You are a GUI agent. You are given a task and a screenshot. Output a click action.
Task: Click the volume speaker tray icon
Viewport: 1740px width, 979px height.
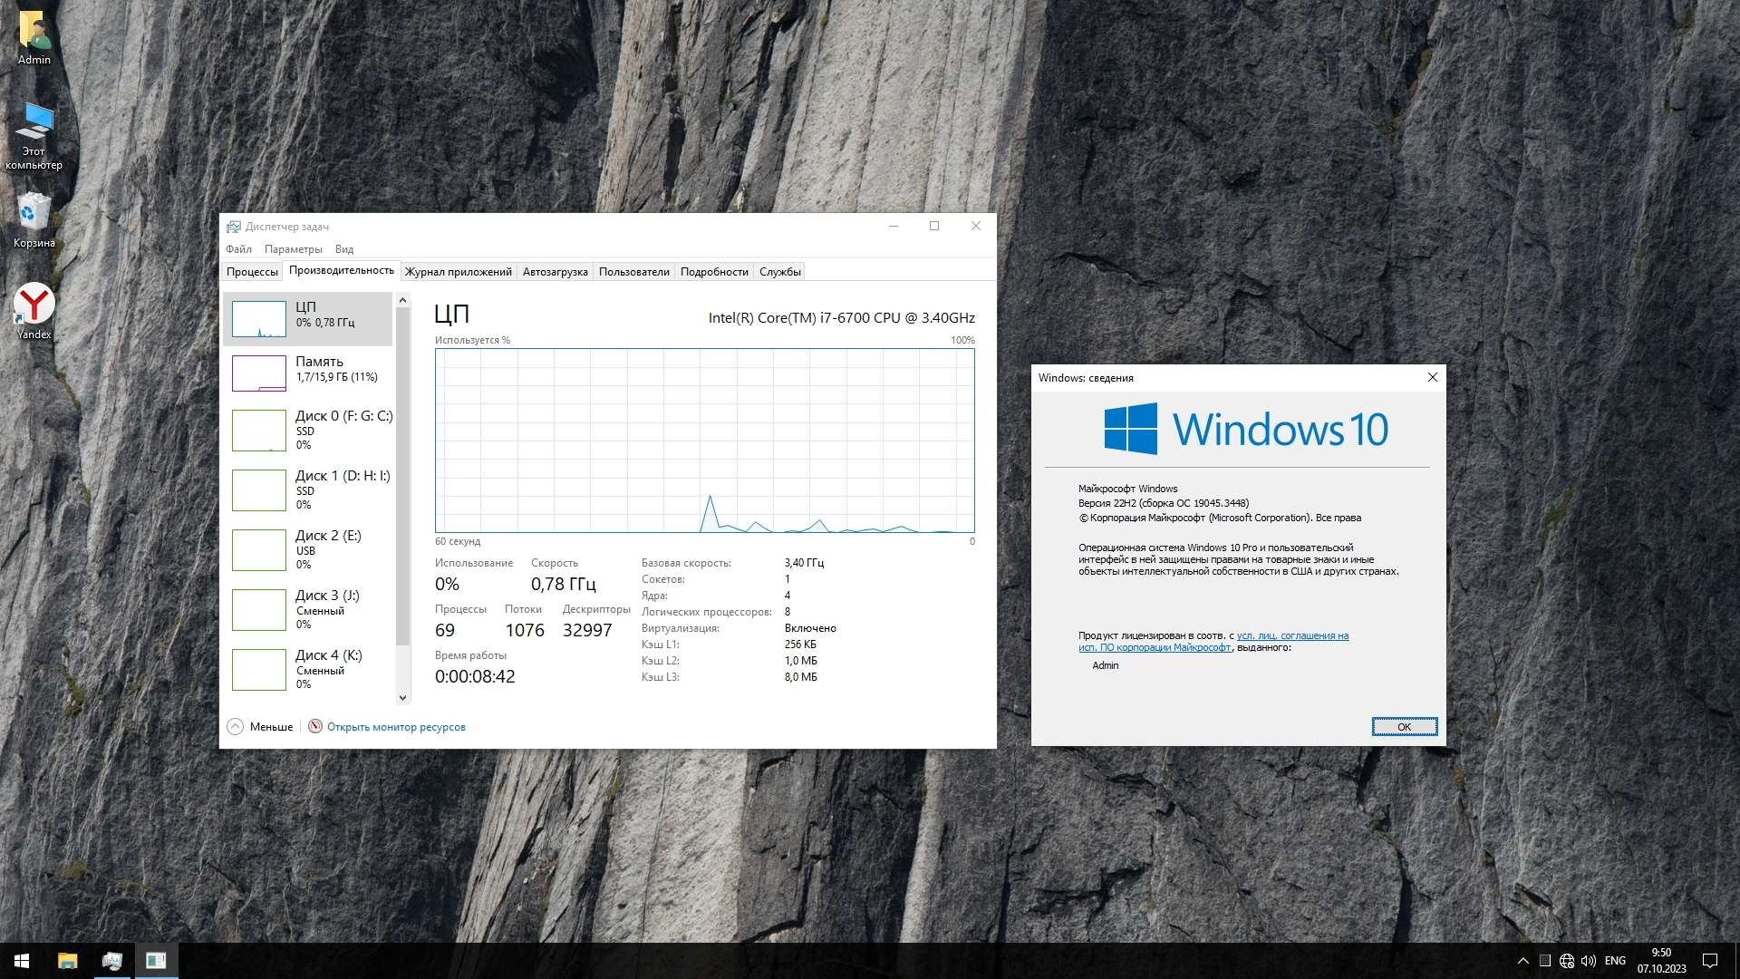pyautogui.click(x=1588, y=960)
